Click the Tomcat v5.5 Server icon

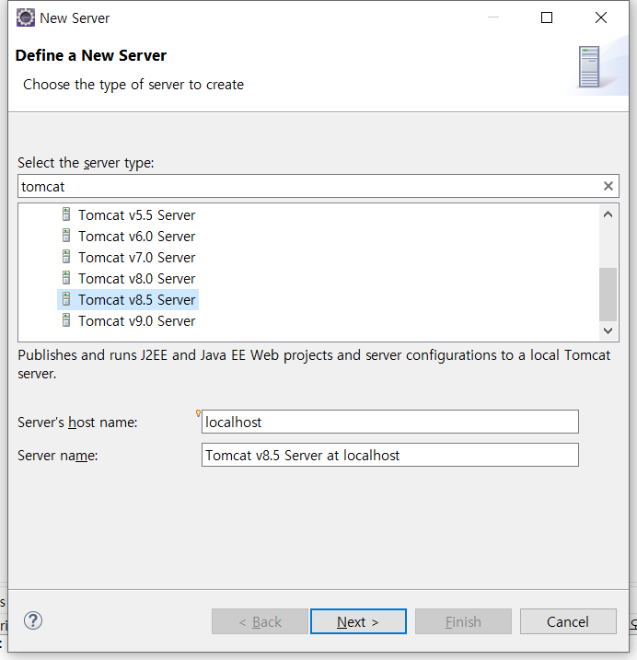pos(66,214)
